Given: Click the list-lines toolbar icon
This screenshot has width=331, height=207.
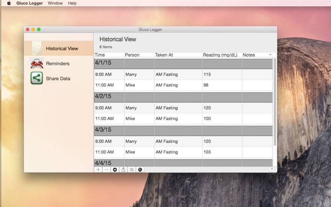Looking at the screenshot, I should [x=132, y=170].
